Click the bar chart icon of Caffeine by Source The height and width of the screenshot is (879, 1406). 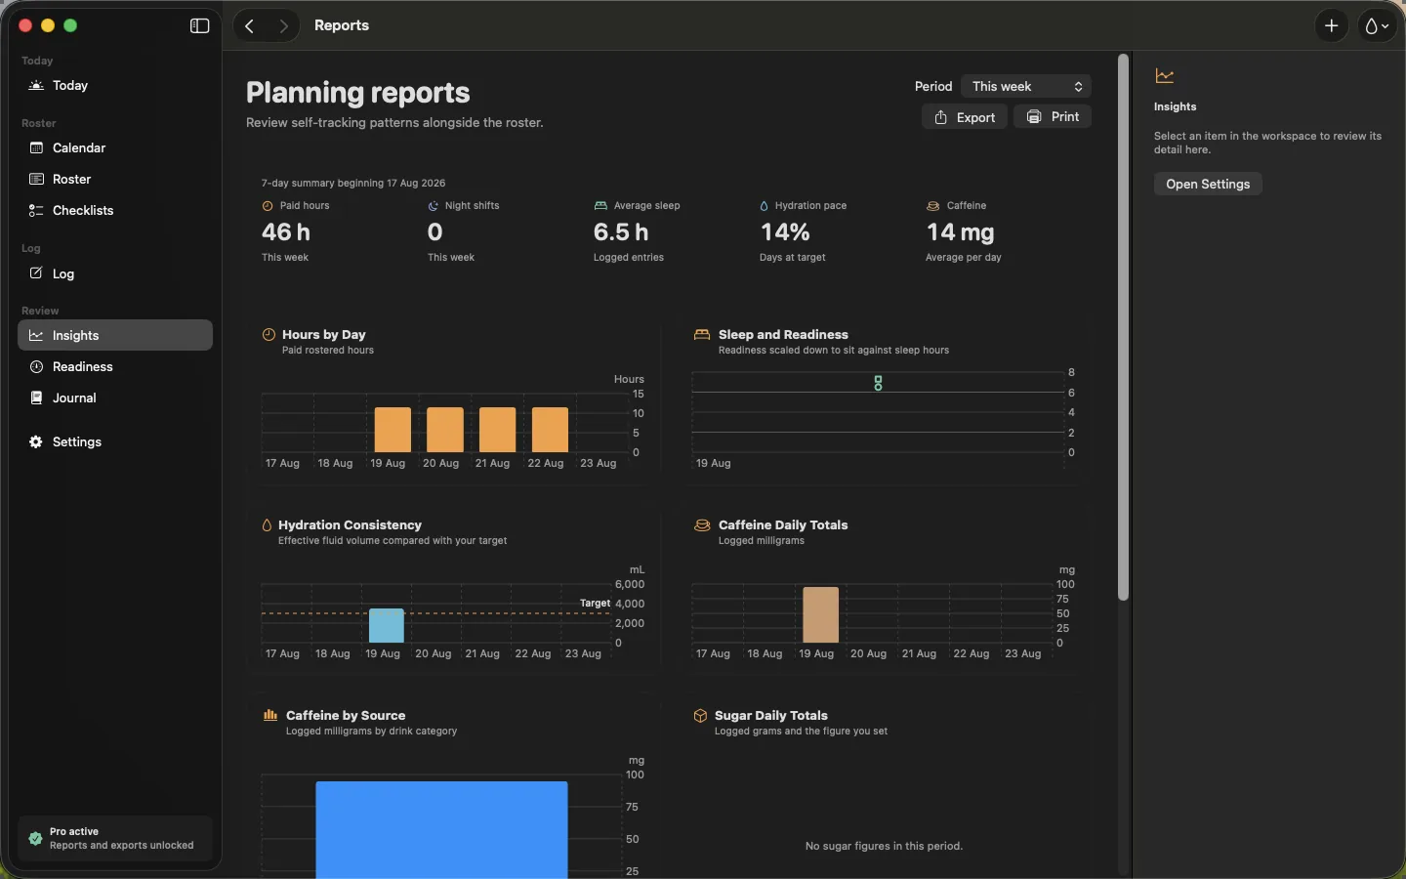pyautogui.click(x=270, y=716)
